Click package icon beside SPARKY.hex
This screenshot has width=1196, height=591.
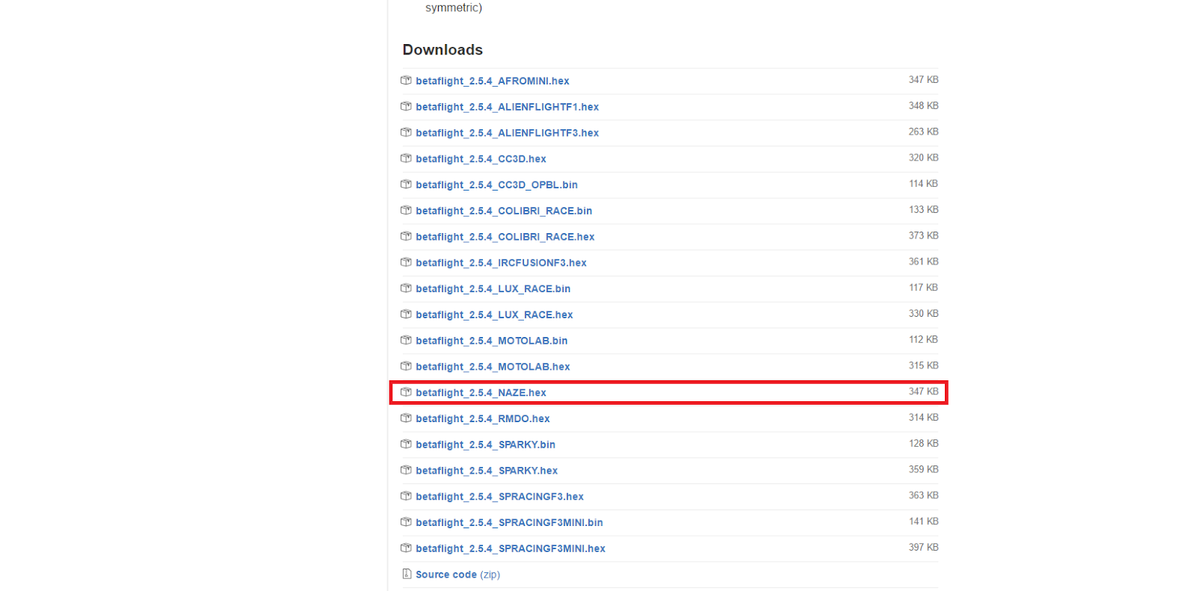coord(406,470)
